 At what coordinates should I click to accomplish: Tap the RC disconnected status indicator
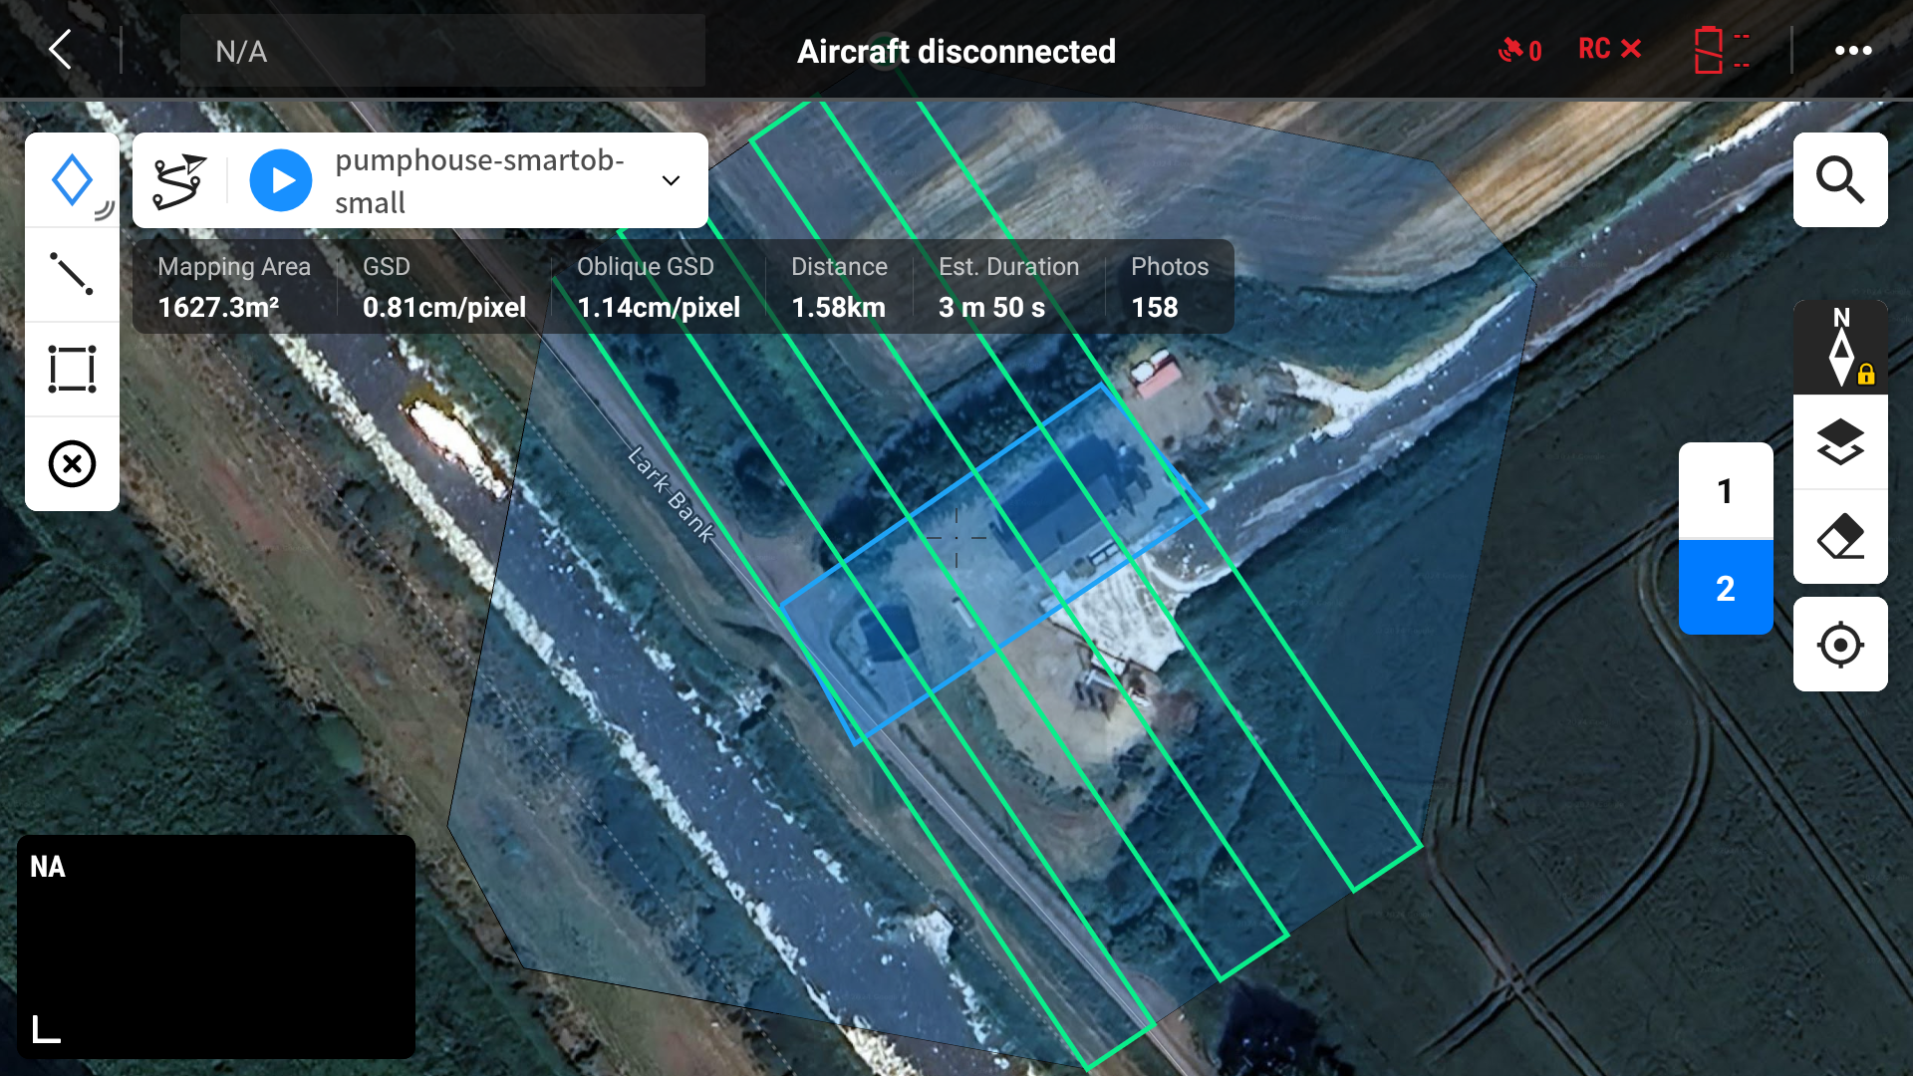pos(1608,49)
